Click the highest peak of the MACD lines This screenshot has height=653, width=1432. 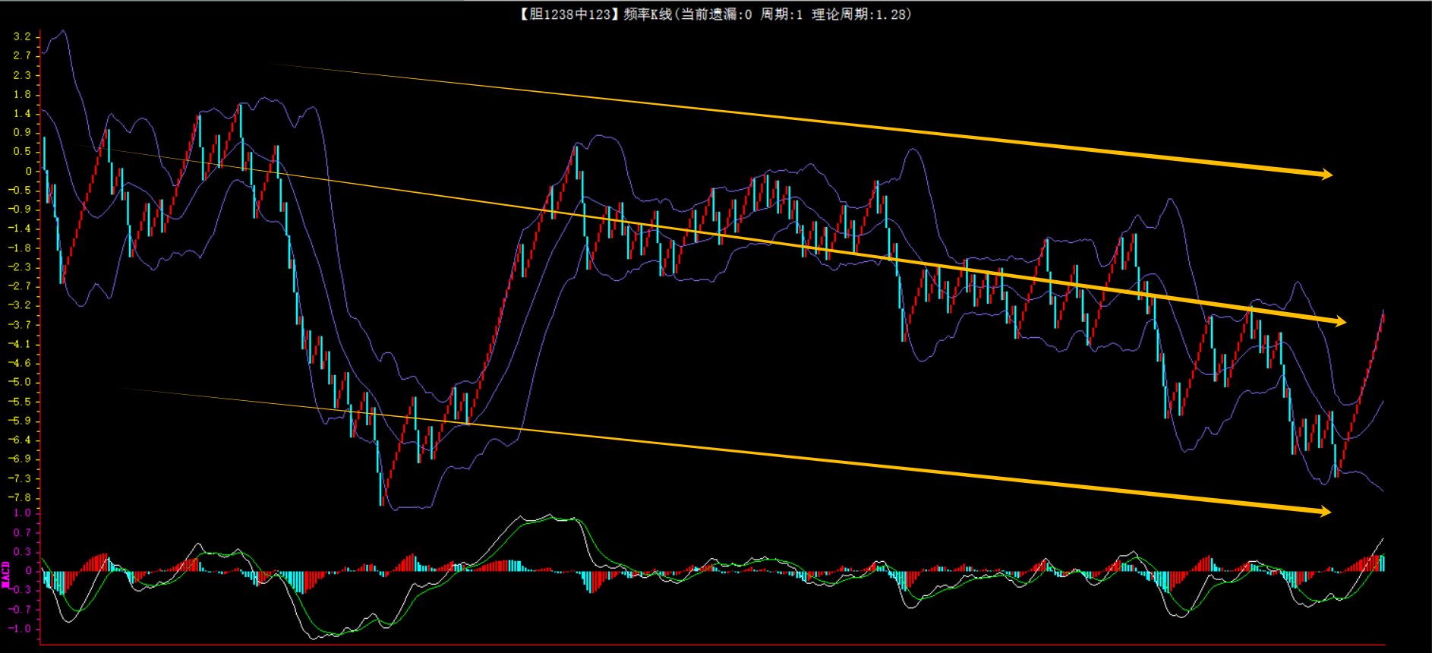point(549,516)
